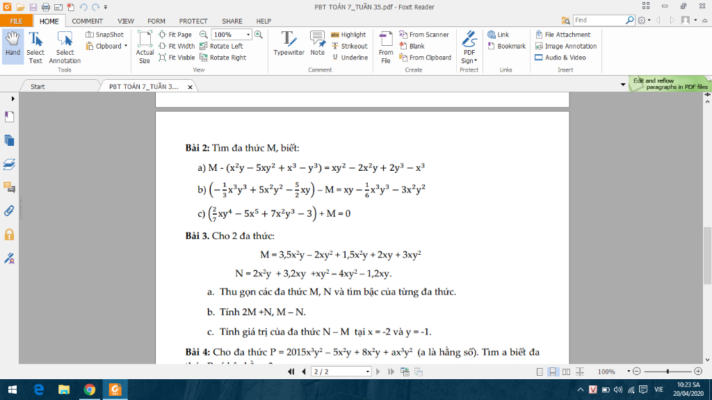Click the status bar zoom slider handle
The height and width of the screenshot is (400, 712).
click(x=667, y=372)
